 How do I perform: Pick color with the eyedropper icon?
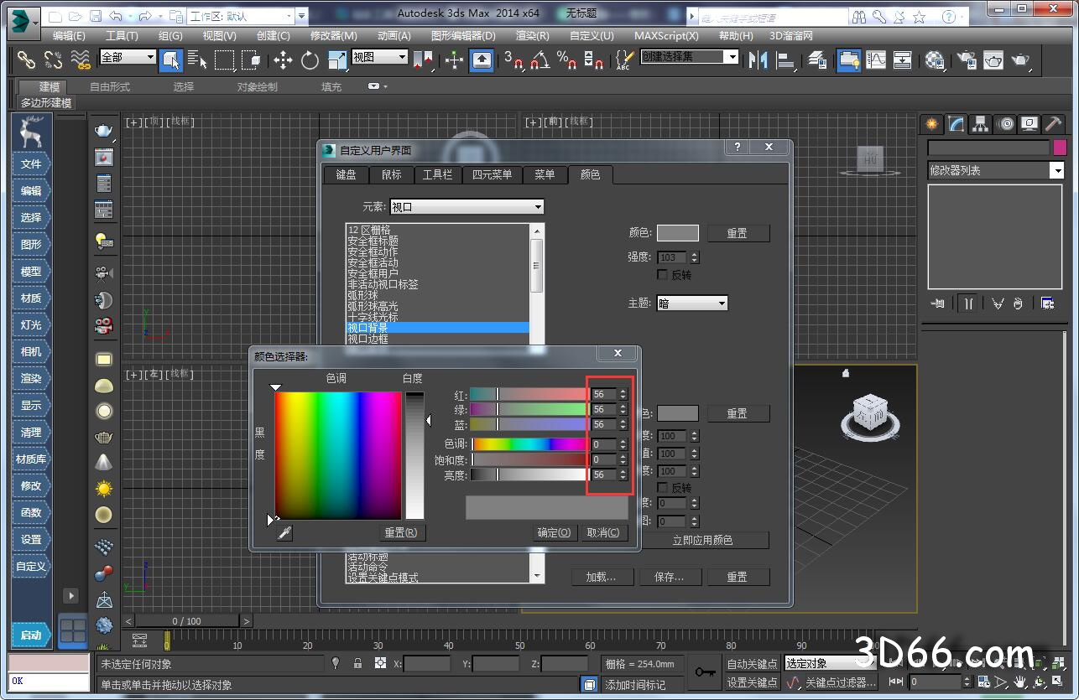(284, 532)
